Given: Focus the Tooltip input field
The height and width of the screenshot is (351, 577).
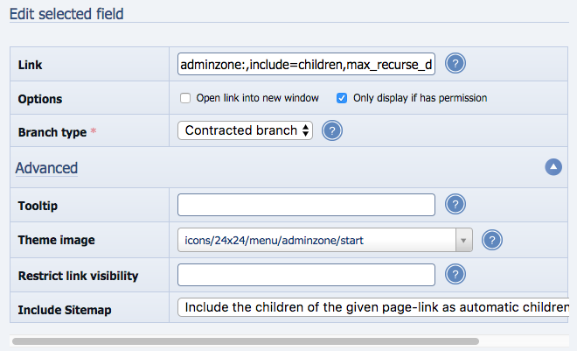Looking at the screenshot, I should (x=306, y=205).
